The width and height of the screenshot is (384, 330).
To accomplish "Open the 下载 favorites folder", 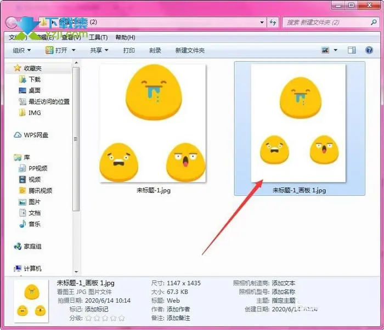I will click(35, 79).
